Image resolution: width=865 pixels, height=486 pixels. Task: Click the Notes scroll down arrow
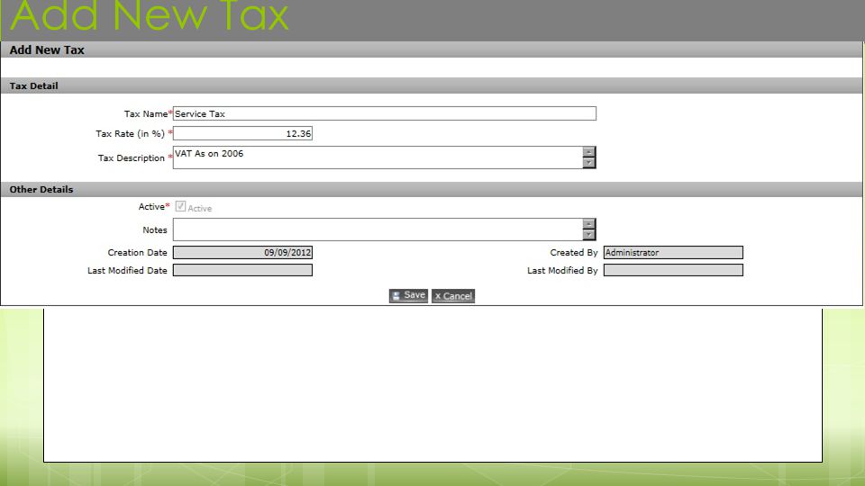pyautogui.click(x=589, y=235)
